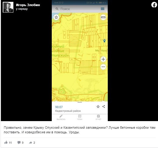Click the search magnifier icon in map app

pos(57,9)
